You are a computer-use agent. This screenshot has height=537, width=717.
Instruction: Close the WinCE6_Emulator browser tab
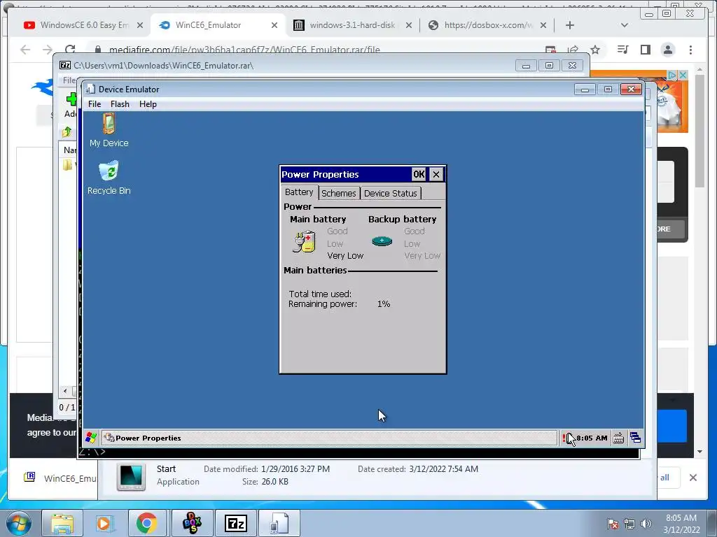274,25
